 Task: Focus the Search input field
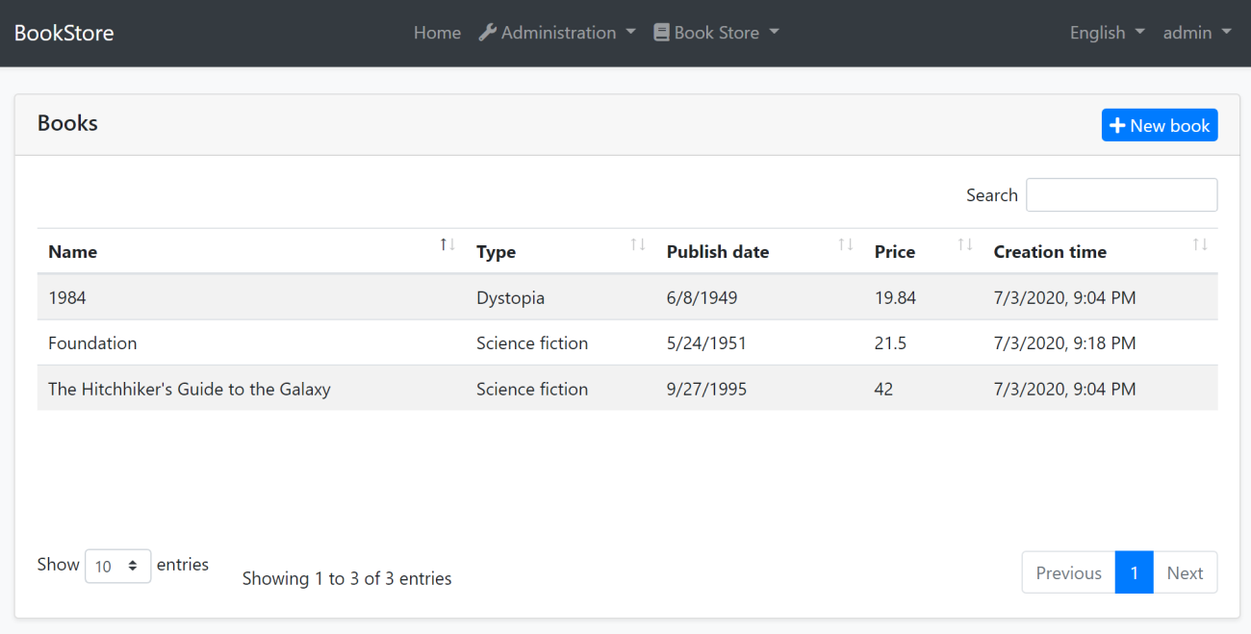1121,195
